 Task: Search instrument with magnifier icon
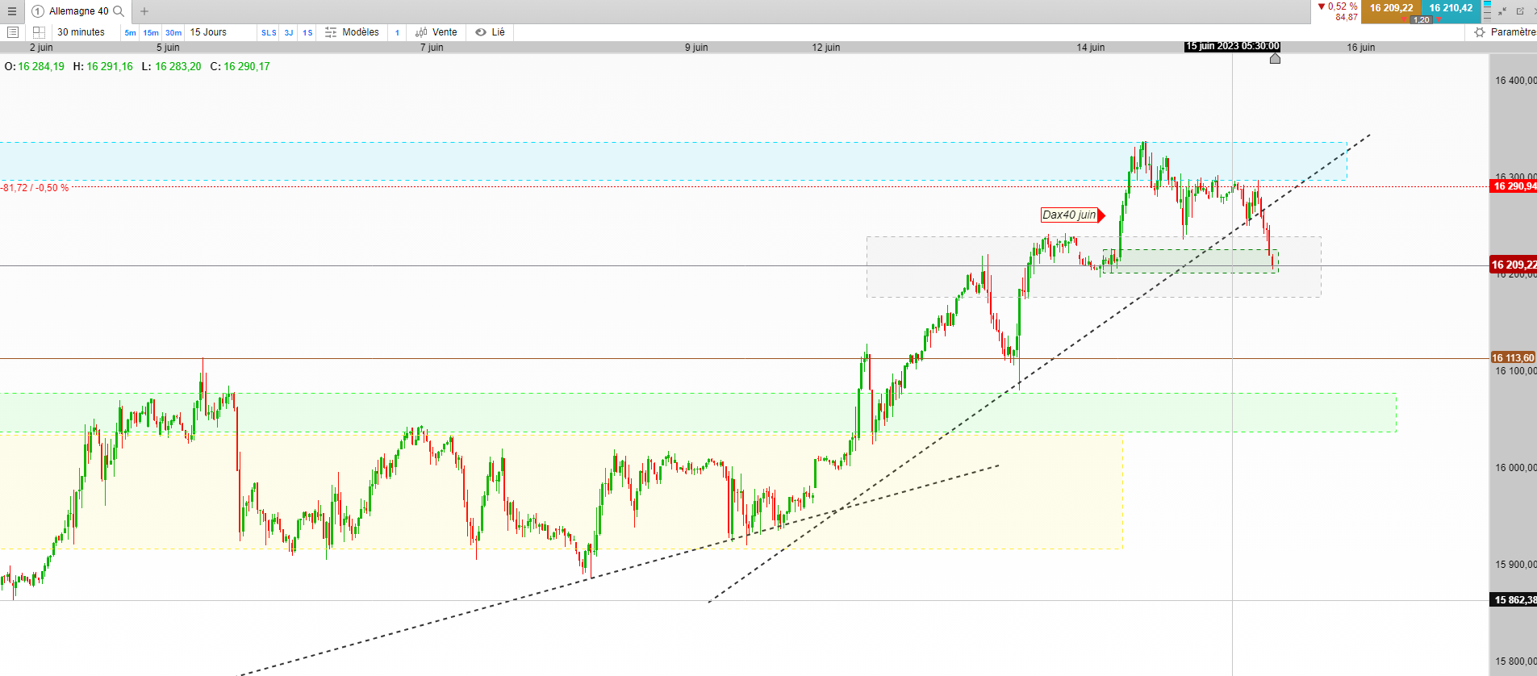click(x=119, y=11)
